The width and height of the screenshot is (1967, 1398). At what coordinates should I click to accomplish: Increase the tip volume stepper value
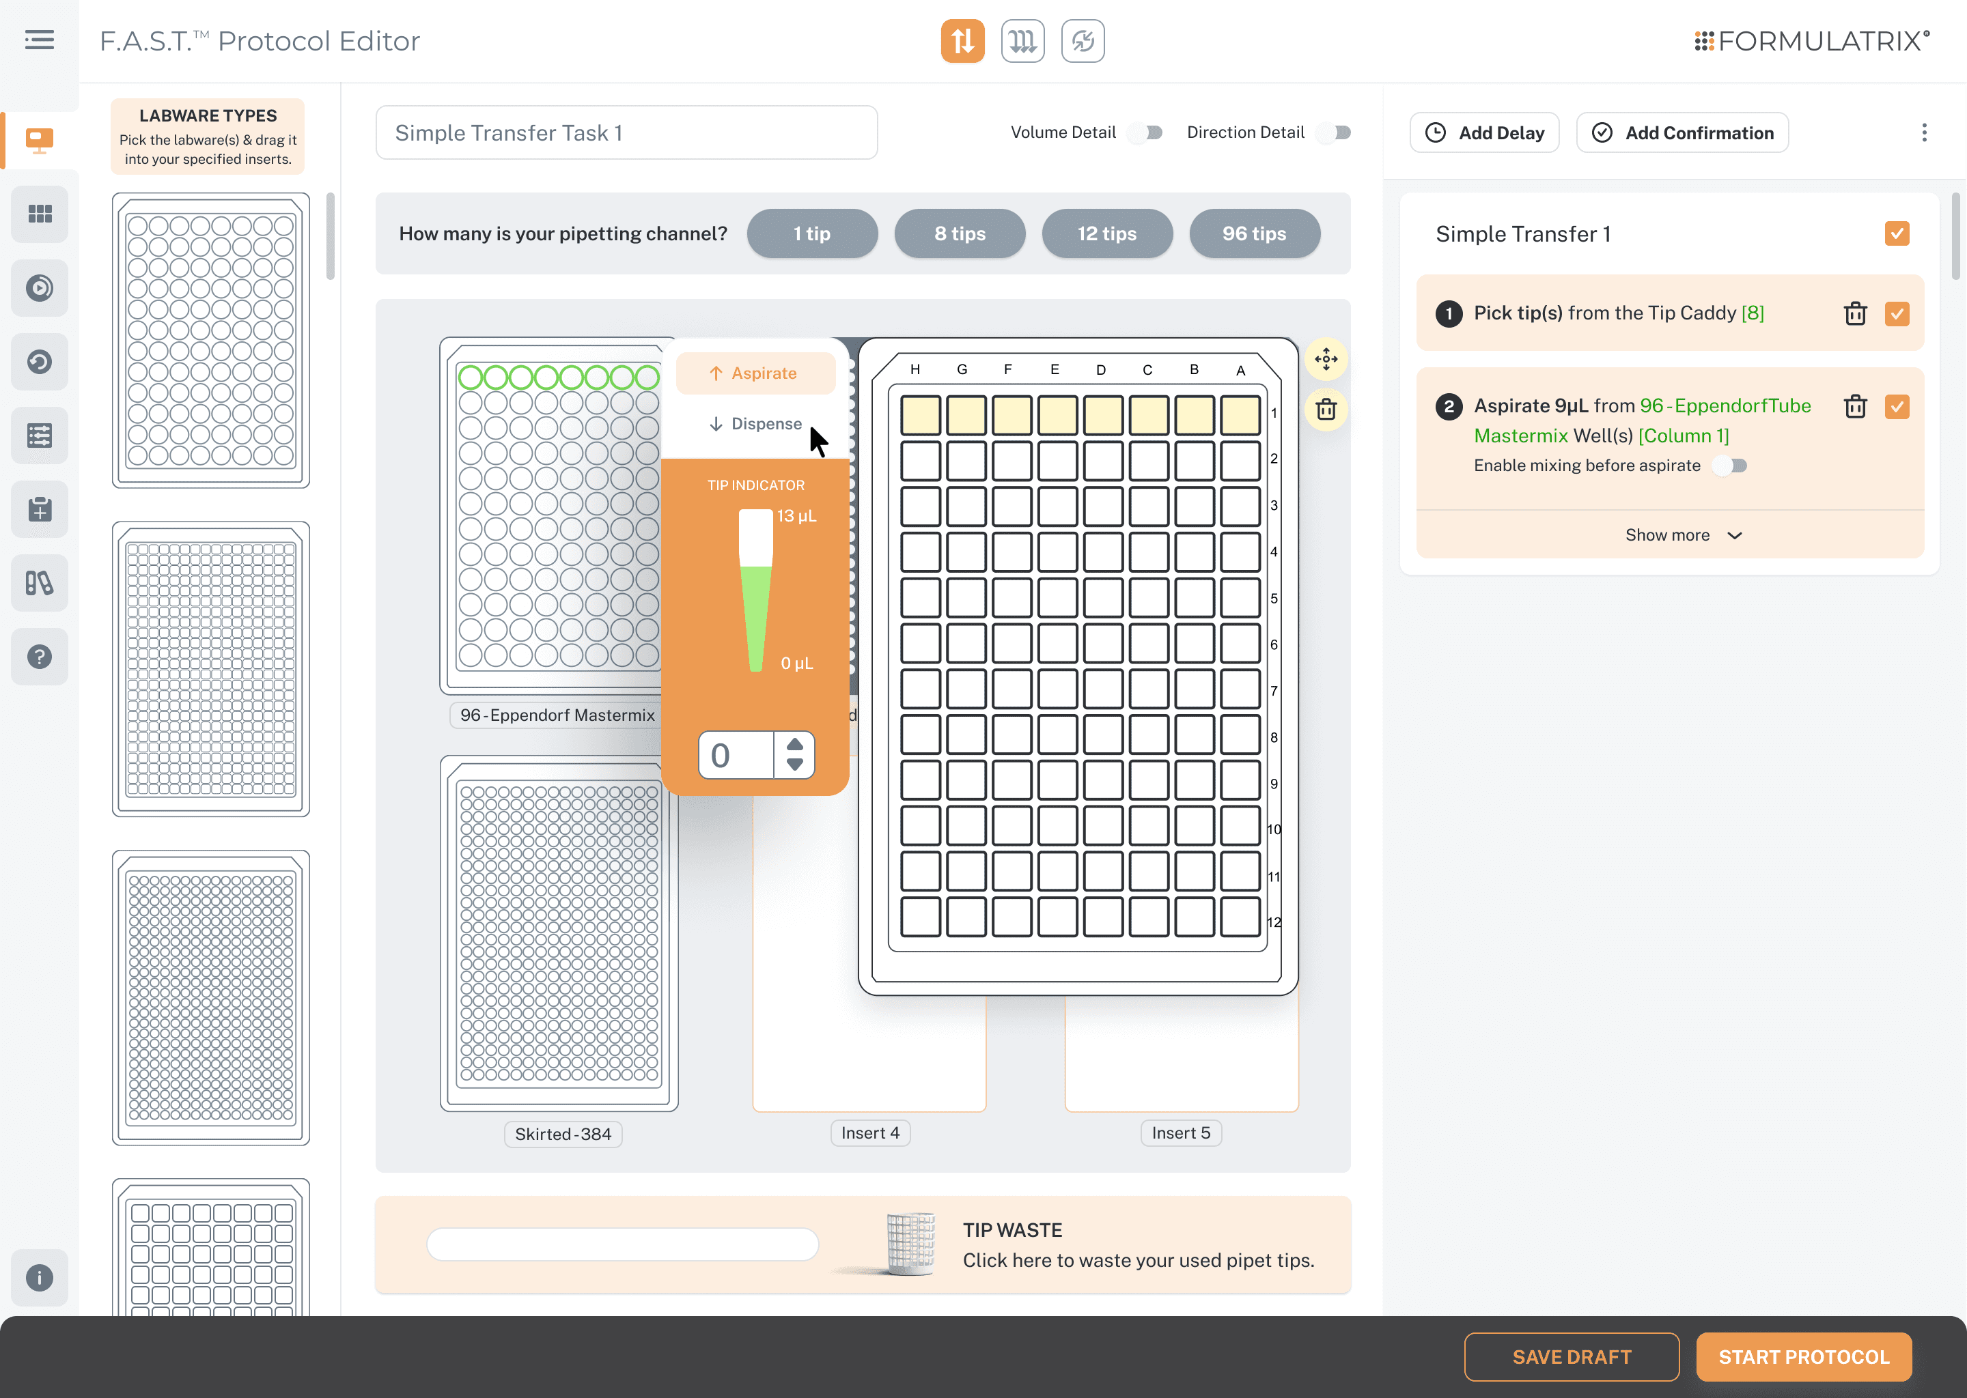point(795,745)
